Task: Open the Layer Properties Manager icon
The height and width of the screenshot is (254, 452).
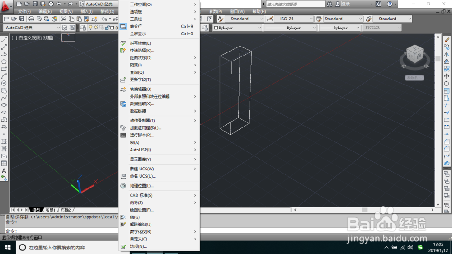Action: click(x=83, y=28)
